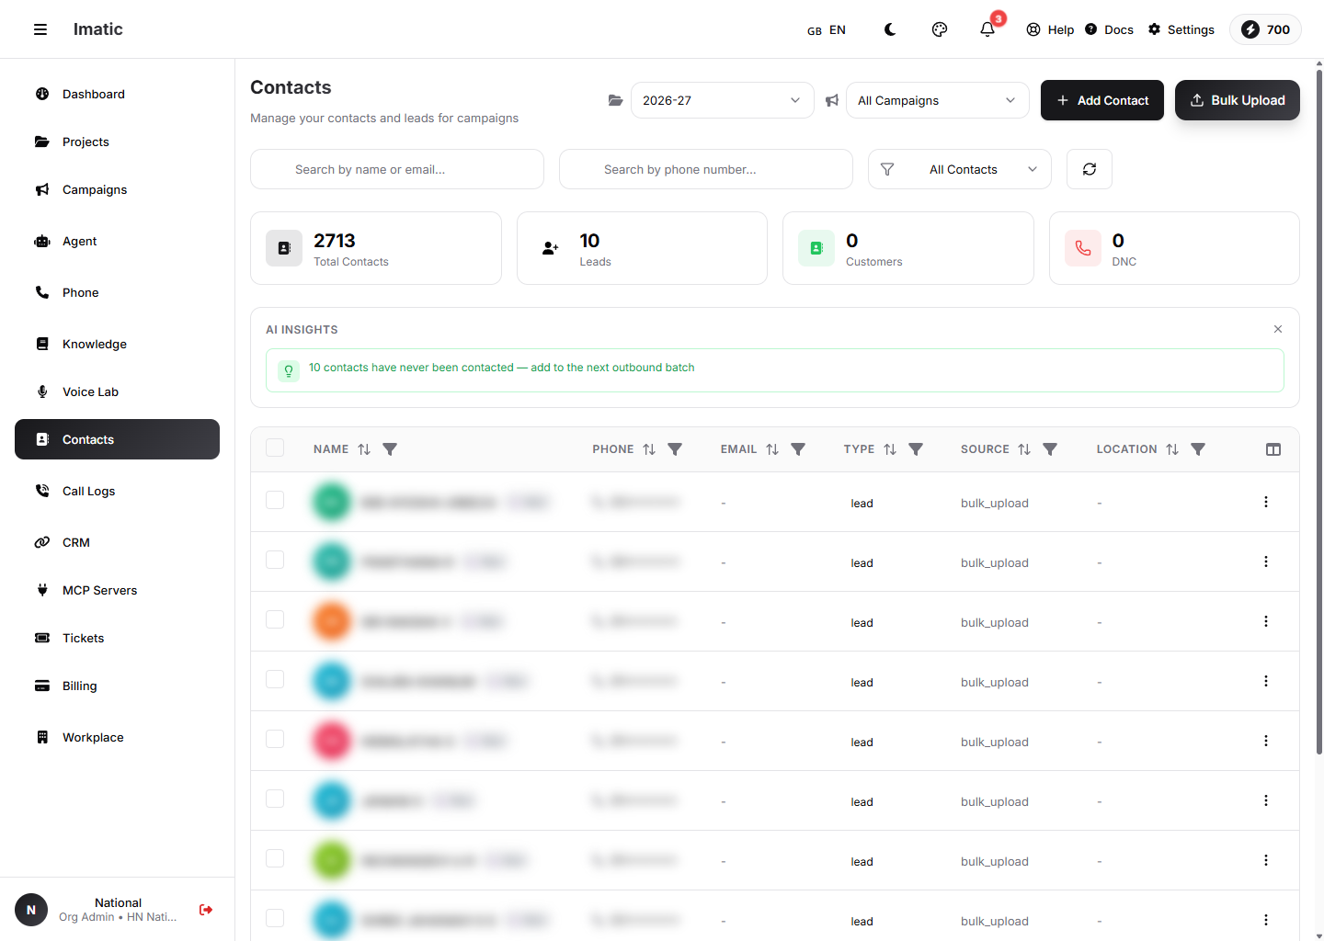Check the third contact row checkbox

[x=275, y=619]
